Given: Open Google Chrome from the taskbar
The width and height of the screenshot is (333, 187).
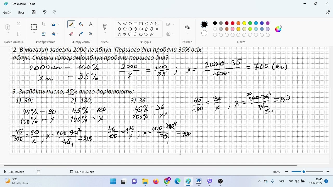Looking at the screenshot, I should (x=167, y=181).
